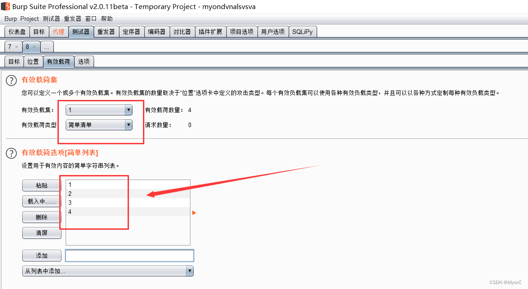Switch to the 代理 tab
The image size is (528, 289).
pos(59,32)
